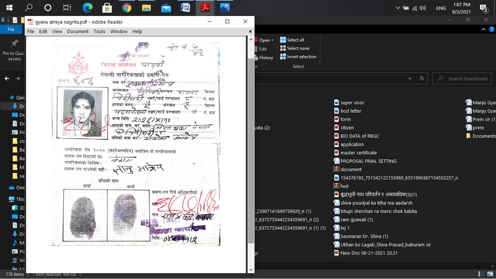This screenshot has width=496, height=279.
Task: Launch Google Chrome from the taskbar
Action: click(126, 8)
